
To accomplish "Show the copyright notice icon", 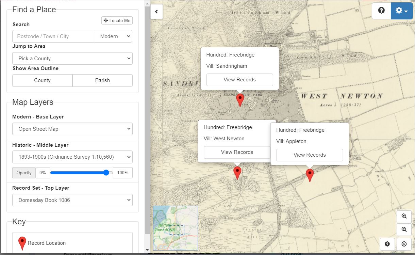I will point(404,244).
